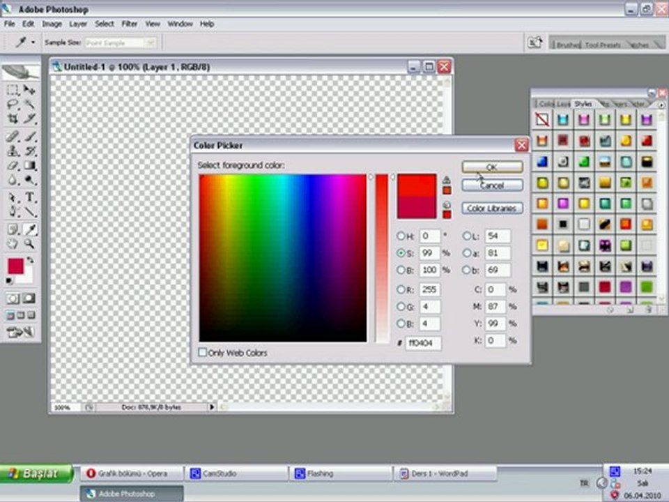Select the Eyedropper tool in the toolbox
Viewport: 669px width, 502px height.
click(x=29, y=229)
